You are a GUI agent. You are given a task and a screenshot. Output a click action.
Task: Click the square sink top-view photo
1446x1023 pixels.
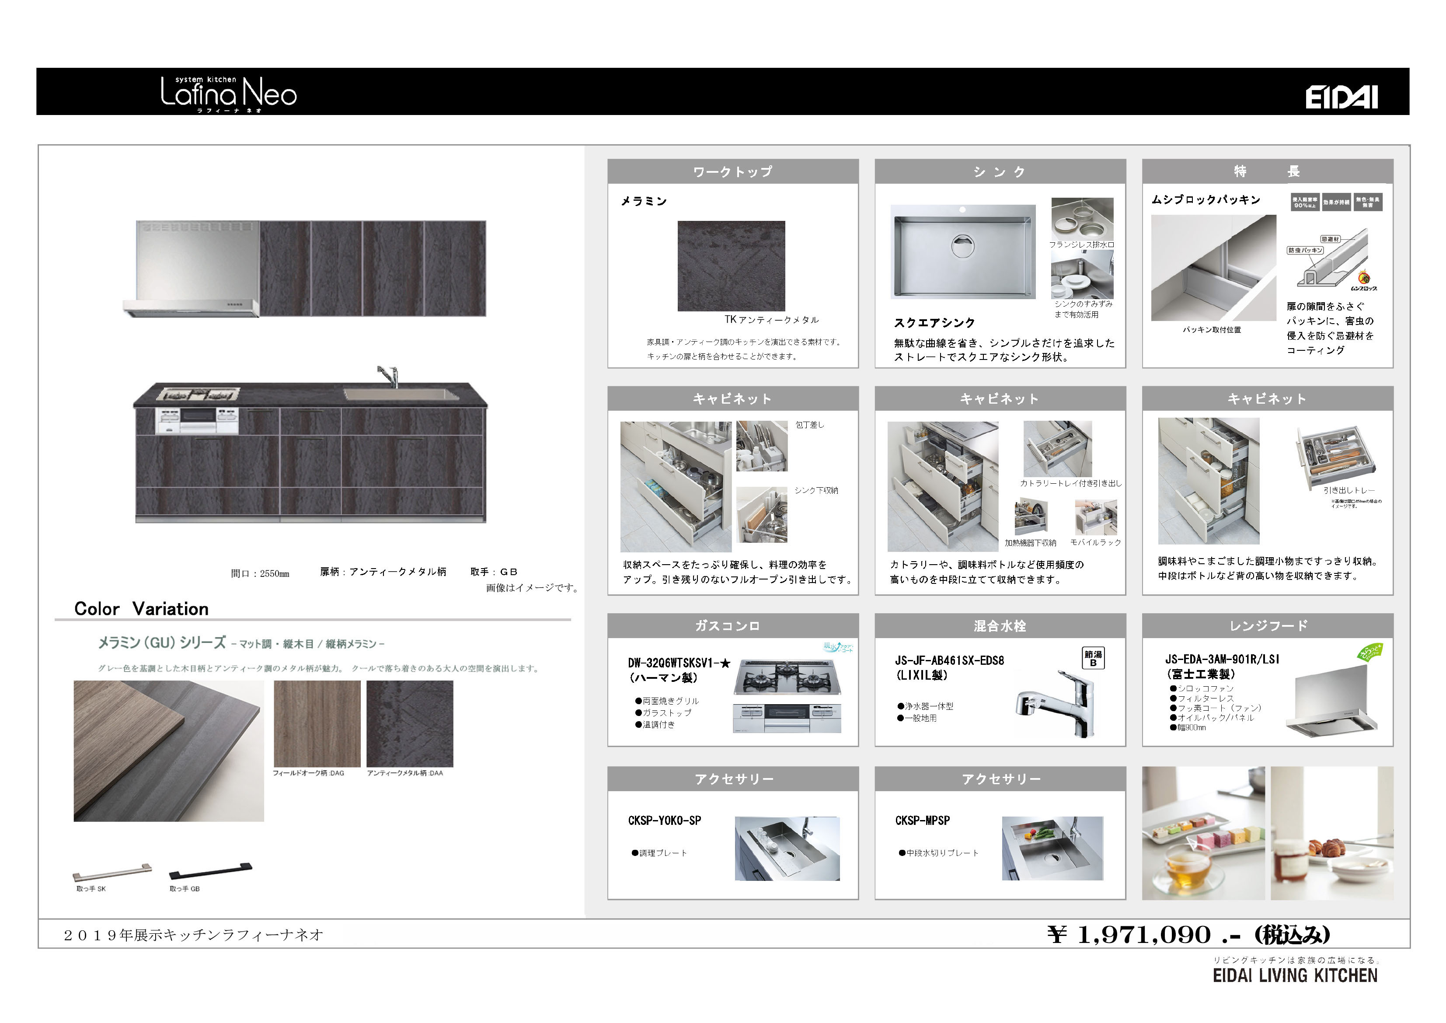(x=963, y=251)
